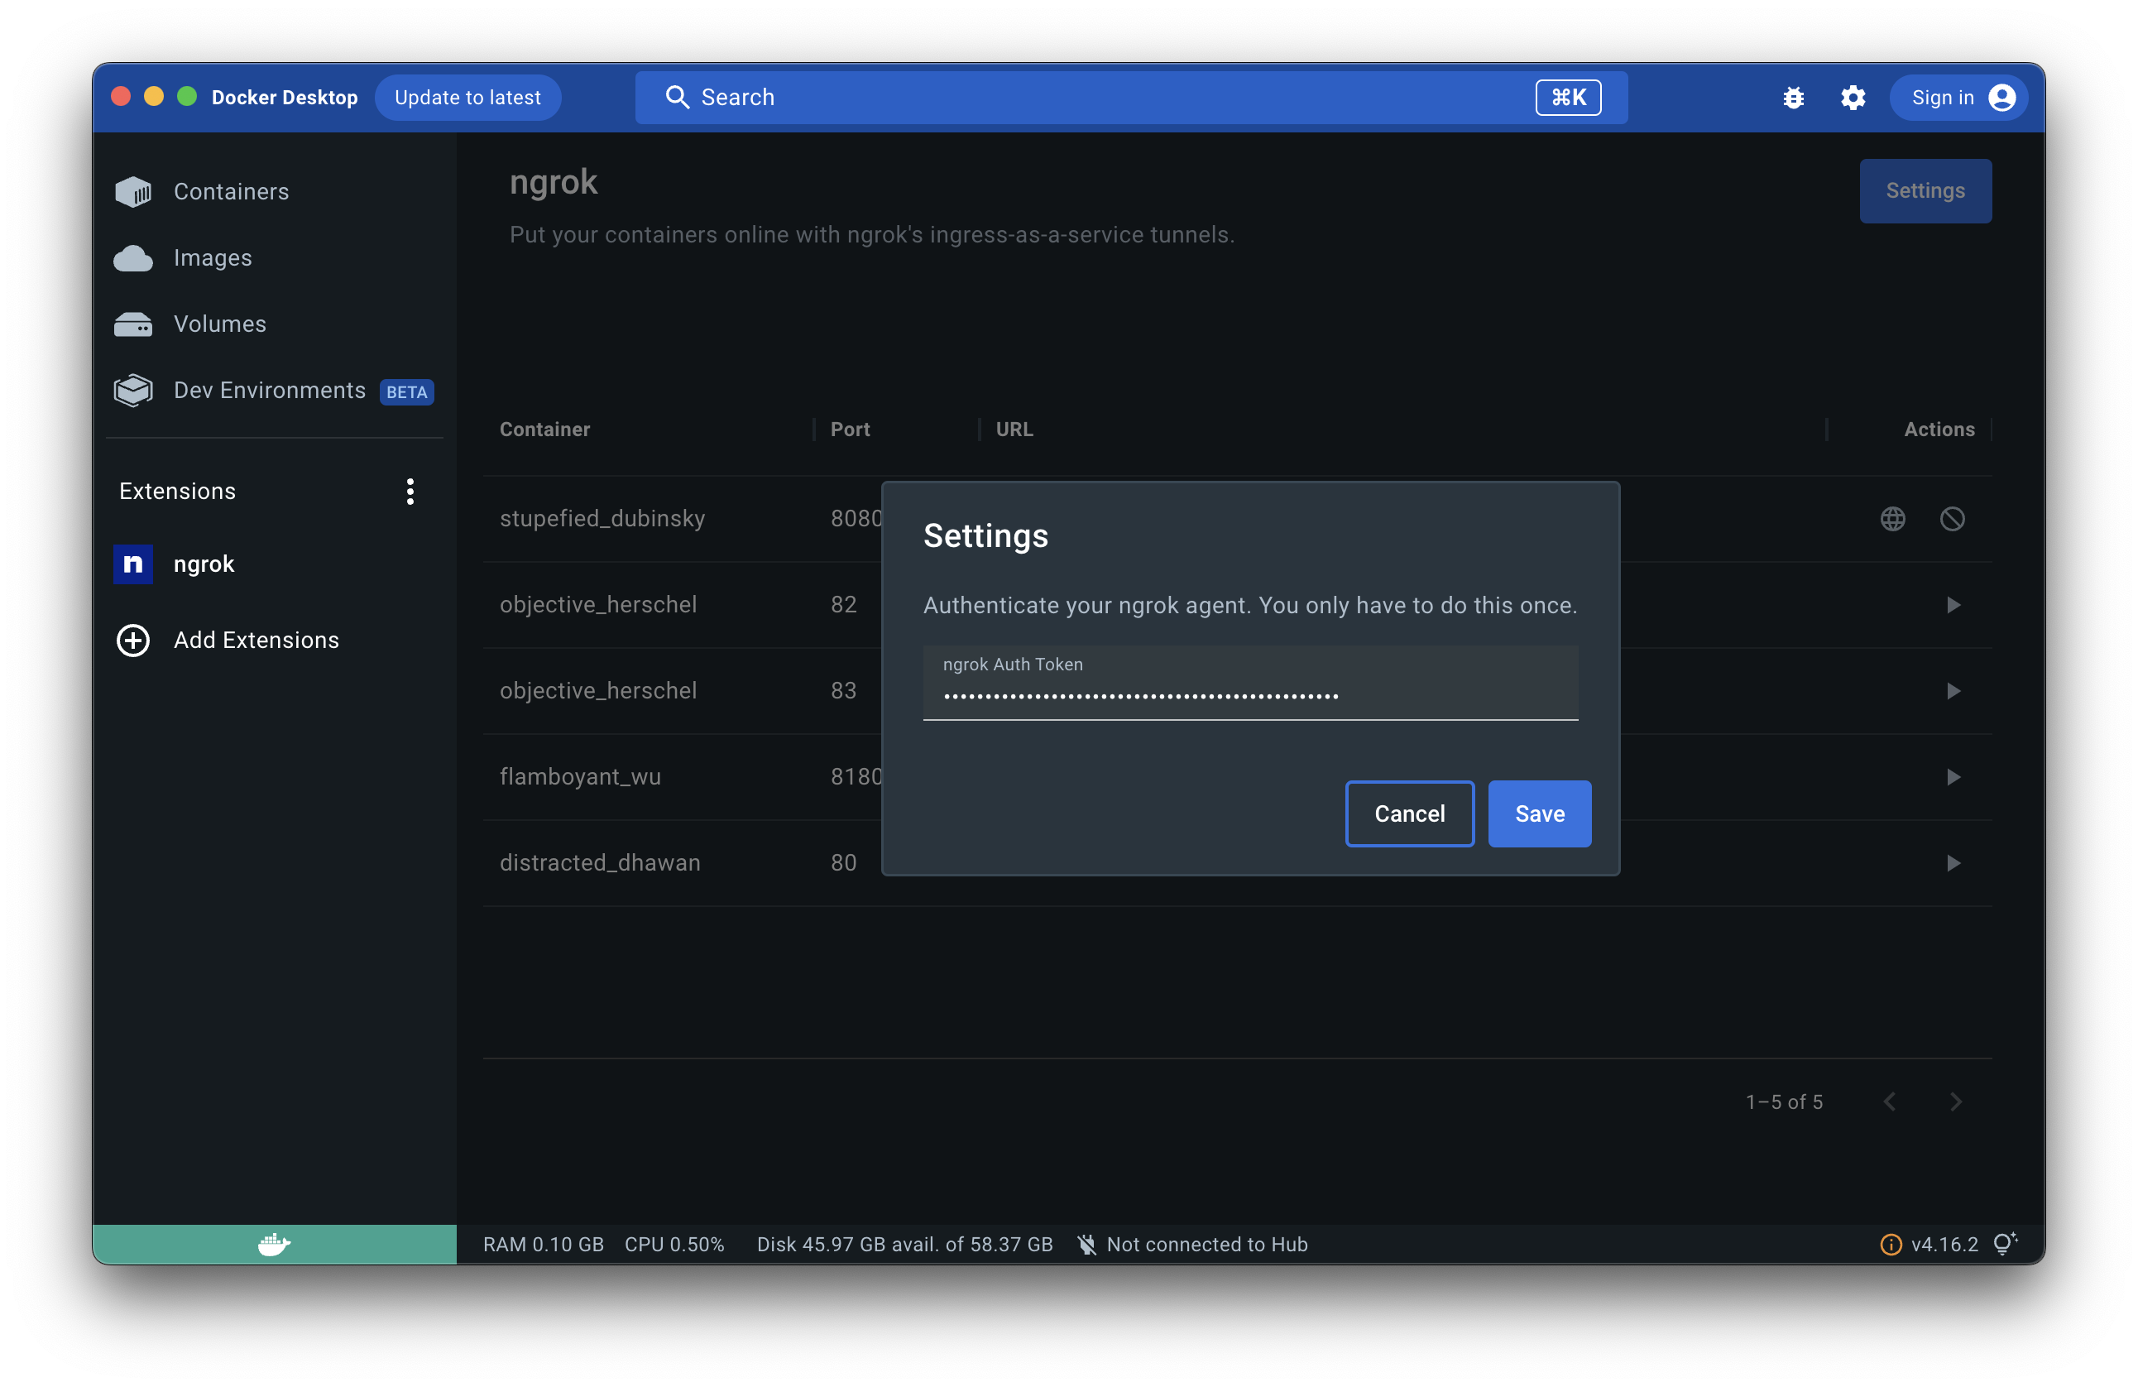The image size is (2138, 1387).
Task: Click the Search bar
Action: (1131, 97)
